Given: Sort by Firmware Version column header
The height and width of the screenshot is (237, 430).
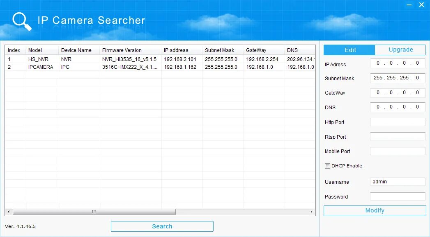Looking at the screenshot, I should pos(131,50).
